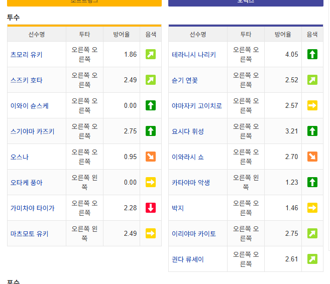Open player link 오스나
Screen dimensions: 330x284
[x=20, y=157]
